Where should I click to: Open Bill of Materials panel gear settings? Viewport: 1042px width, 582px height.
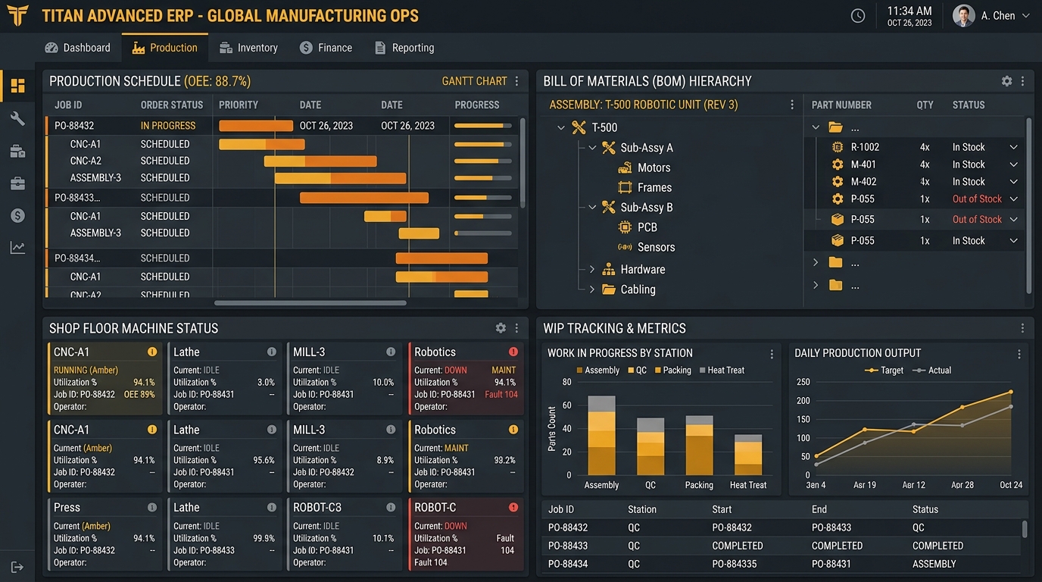pos(1006,81)
